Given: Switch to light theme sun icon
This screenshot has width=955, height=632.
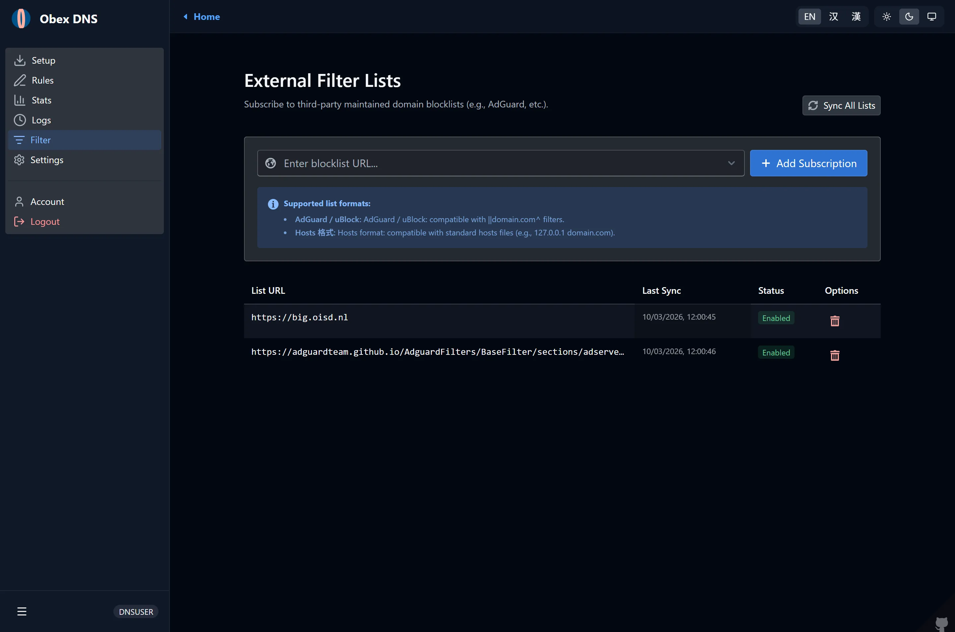Looking at the screenshot, I should click(x=886, y=17).
